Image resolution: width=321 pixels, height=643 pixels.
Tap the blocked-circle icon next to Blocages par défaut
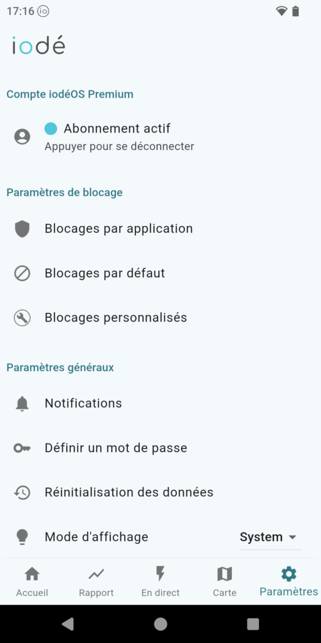(x=22, y=273)
